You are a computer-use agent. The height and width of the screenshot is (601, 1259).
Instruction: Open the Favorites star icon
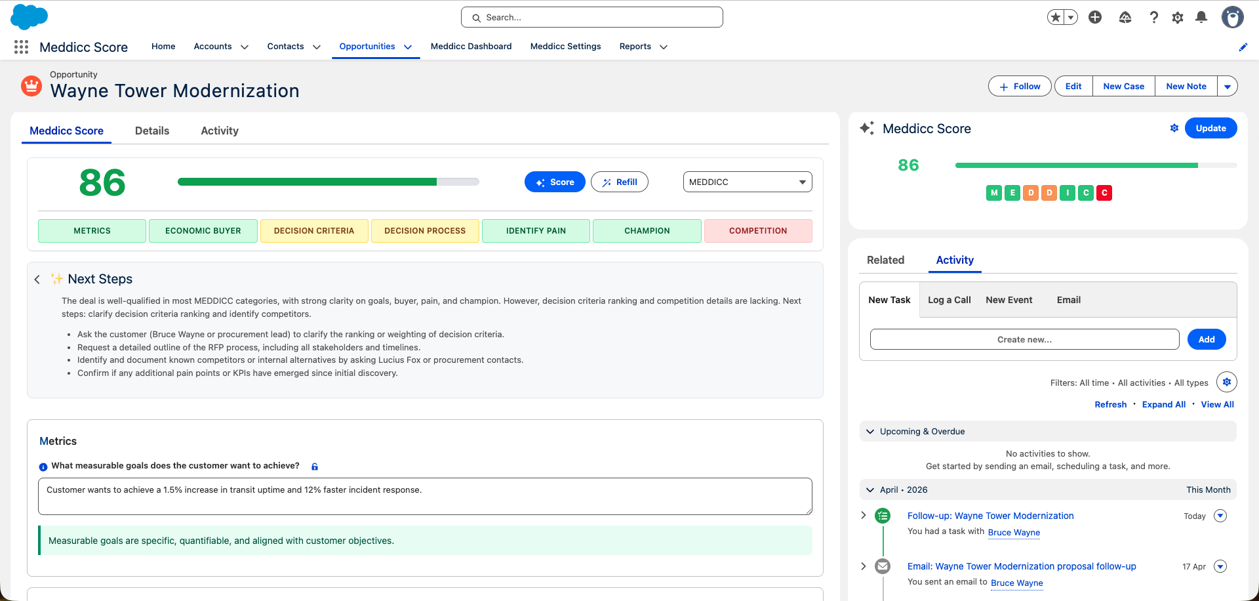(x=1055, y=18)
